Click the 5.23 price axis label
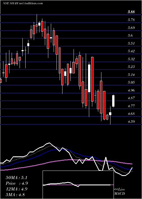 [x=131, y=67]
